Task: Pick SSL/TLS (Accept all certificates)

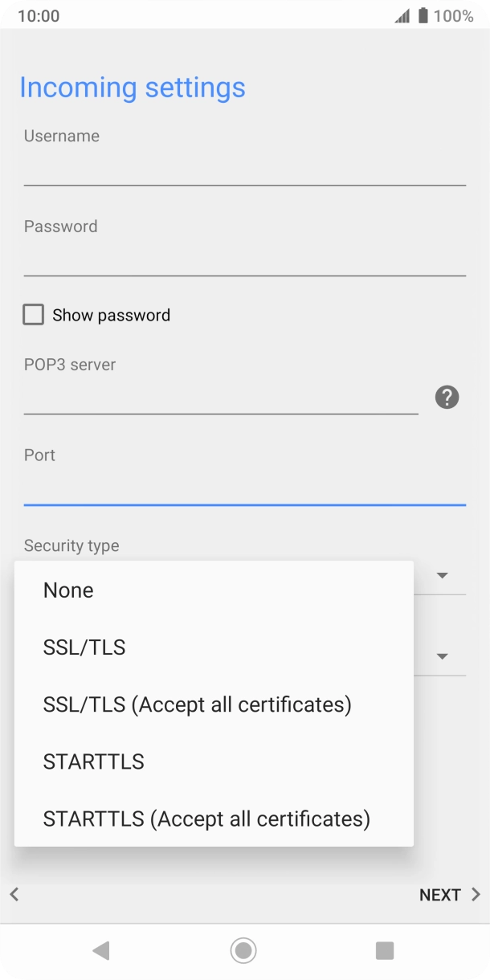Action: click(197, 704)
